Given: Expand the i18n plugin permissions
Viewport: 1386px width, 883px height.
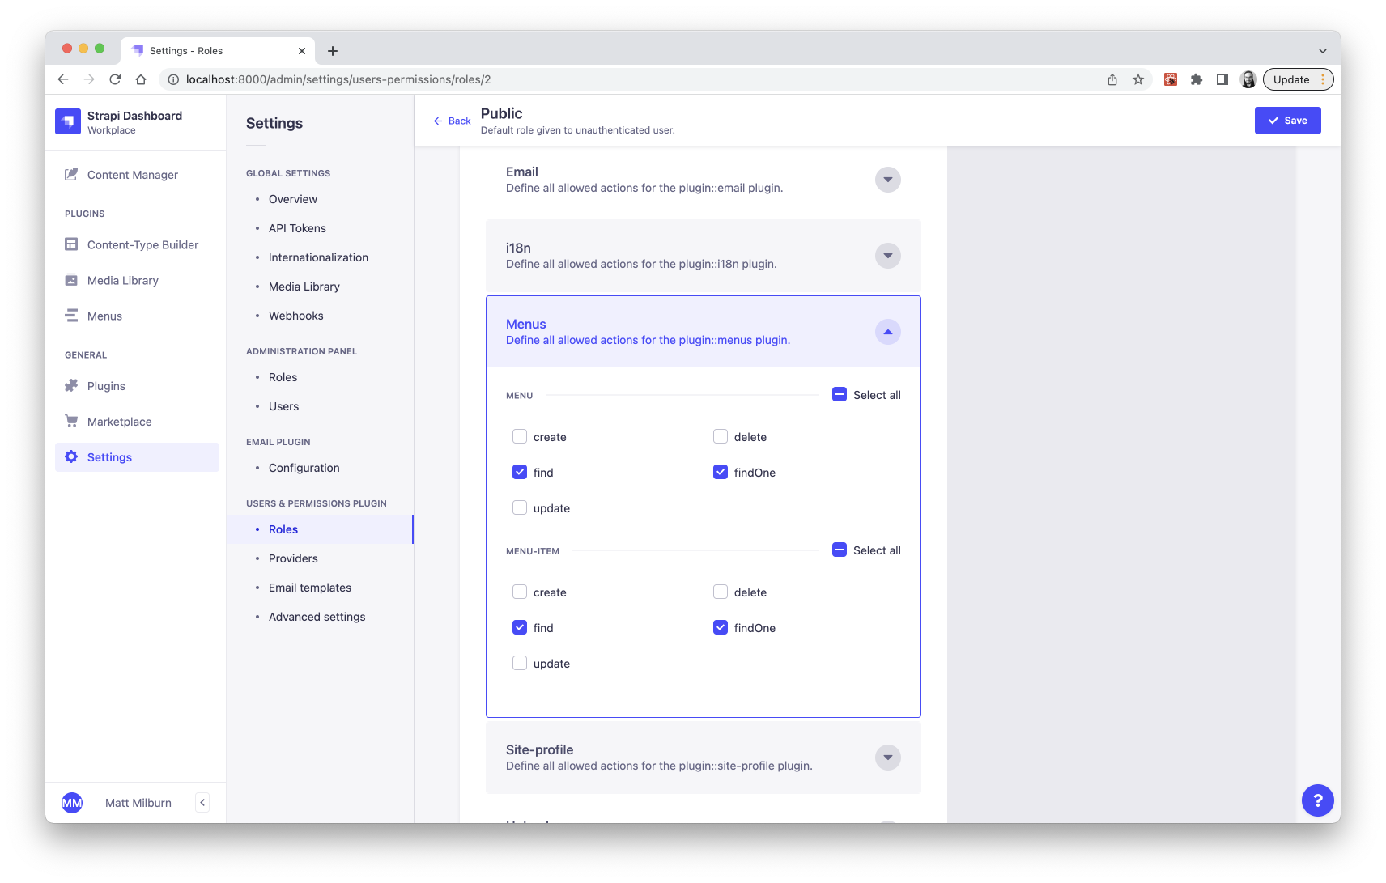Looking at the screenshot, I should click(888, 256).
